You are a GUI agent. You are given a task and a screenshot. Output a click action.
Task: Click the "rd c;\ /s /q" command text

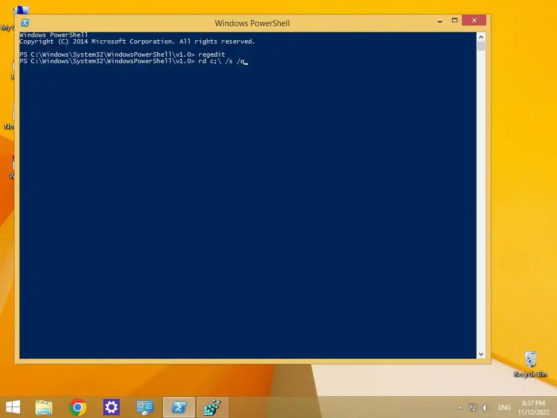click(x=221, y=61)
